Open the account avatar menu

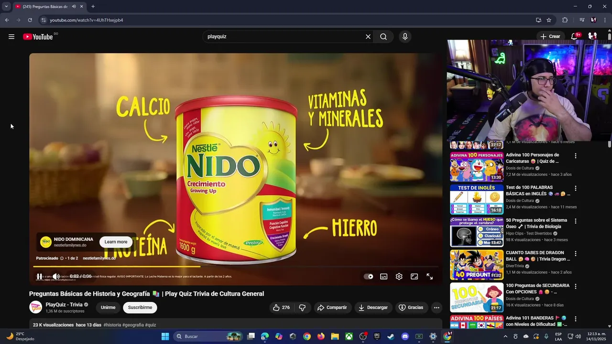click(x=593, y=36)
